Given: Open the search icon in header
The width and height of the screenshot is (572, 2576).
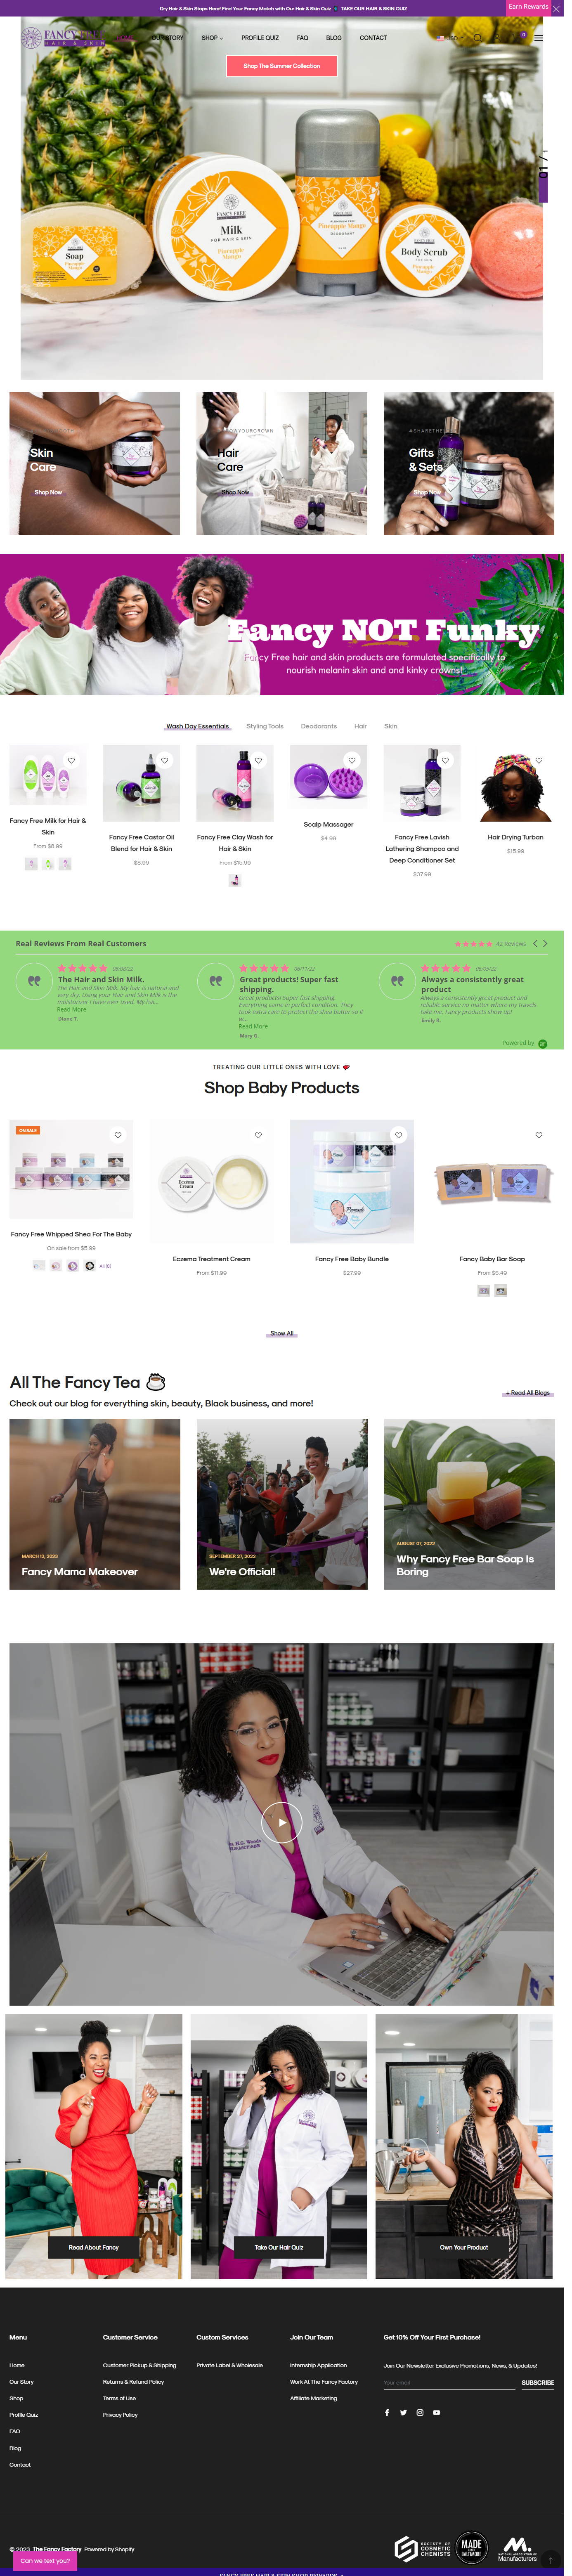Looking at the screenshot, I should coord(477,38).
